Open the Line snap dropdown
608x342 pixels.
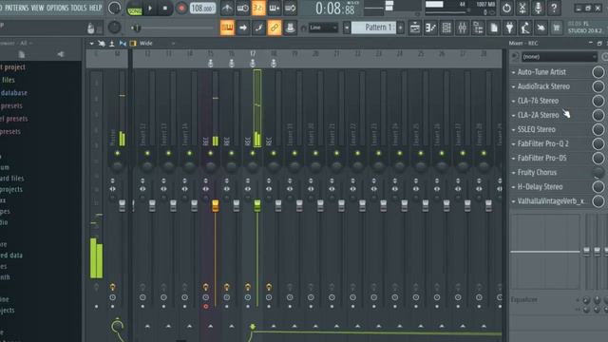pos(323,28)
